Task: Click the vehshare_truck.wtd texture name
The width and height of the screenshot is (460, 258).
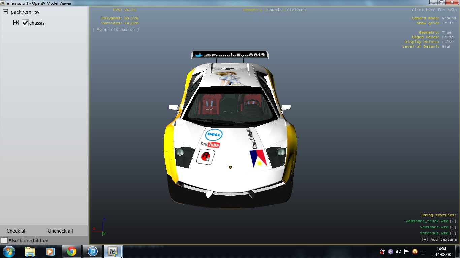Action: click(x=427, y=221)
